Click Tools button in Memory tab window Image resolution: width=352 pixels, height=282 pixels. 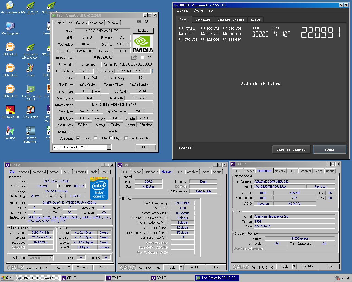coord(171,267)
